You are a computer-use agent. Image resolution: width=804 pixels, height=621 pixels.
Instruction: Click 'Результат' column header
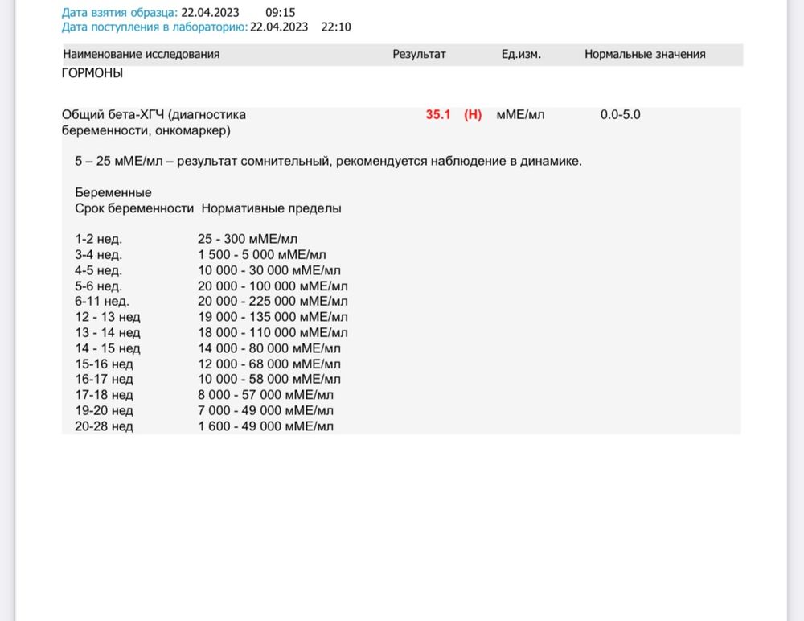(419, 55)
